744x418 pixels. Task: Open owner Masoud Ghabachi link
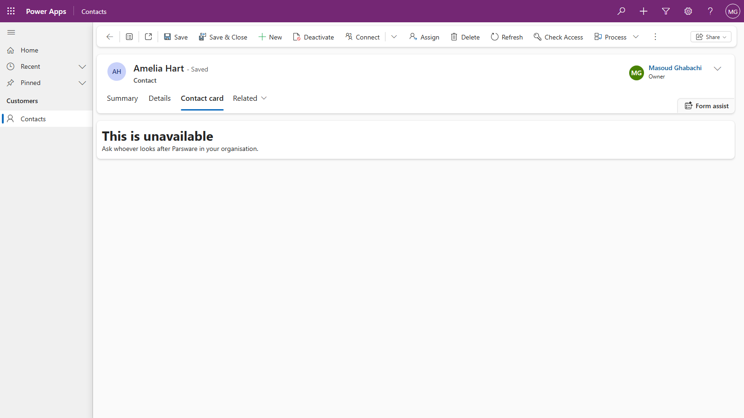(675, 68)
